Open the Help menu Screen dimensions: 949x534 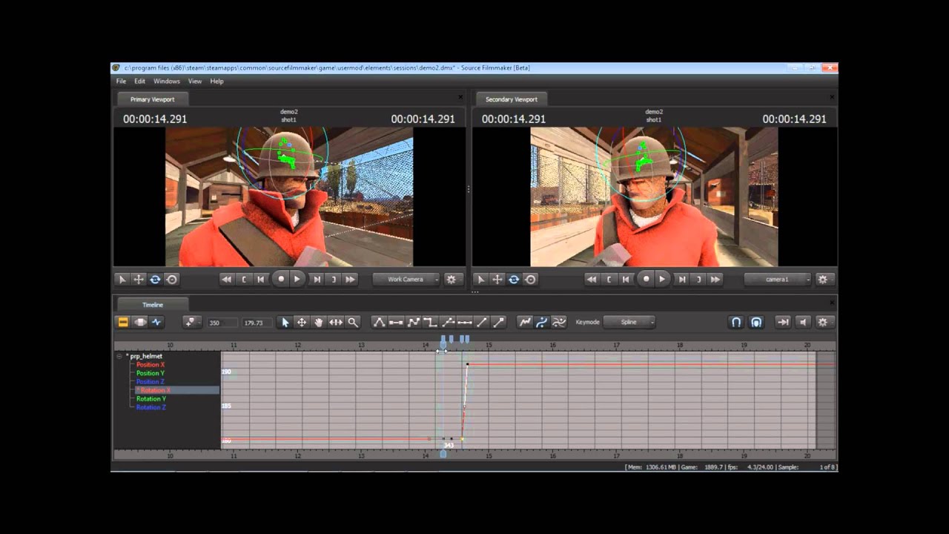[216, 82]
